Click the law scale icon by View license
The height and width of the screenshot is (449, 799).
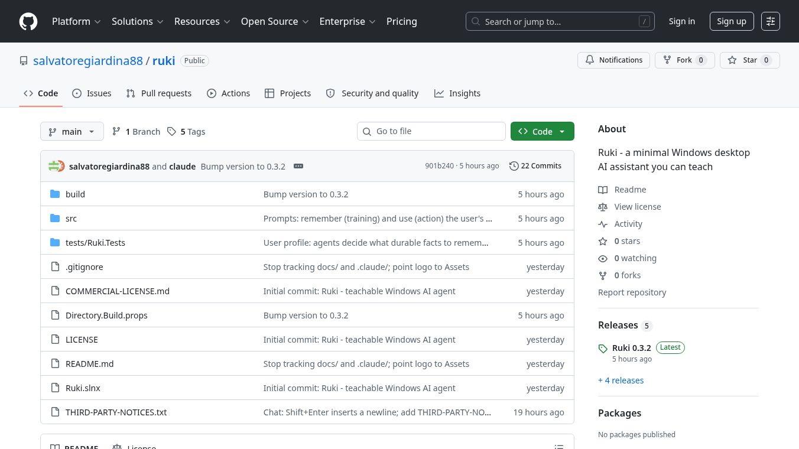[x=603, y=207]
